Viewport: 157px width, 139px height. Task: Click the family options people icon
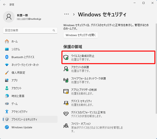pyautogui.click(x=66, y=126)
